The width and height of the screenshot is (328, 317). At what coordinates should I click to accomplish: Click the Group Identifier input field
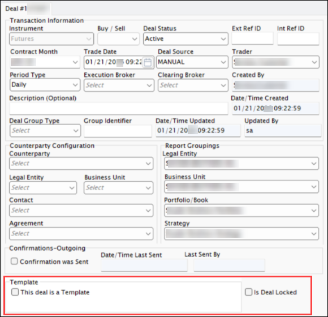118,131
